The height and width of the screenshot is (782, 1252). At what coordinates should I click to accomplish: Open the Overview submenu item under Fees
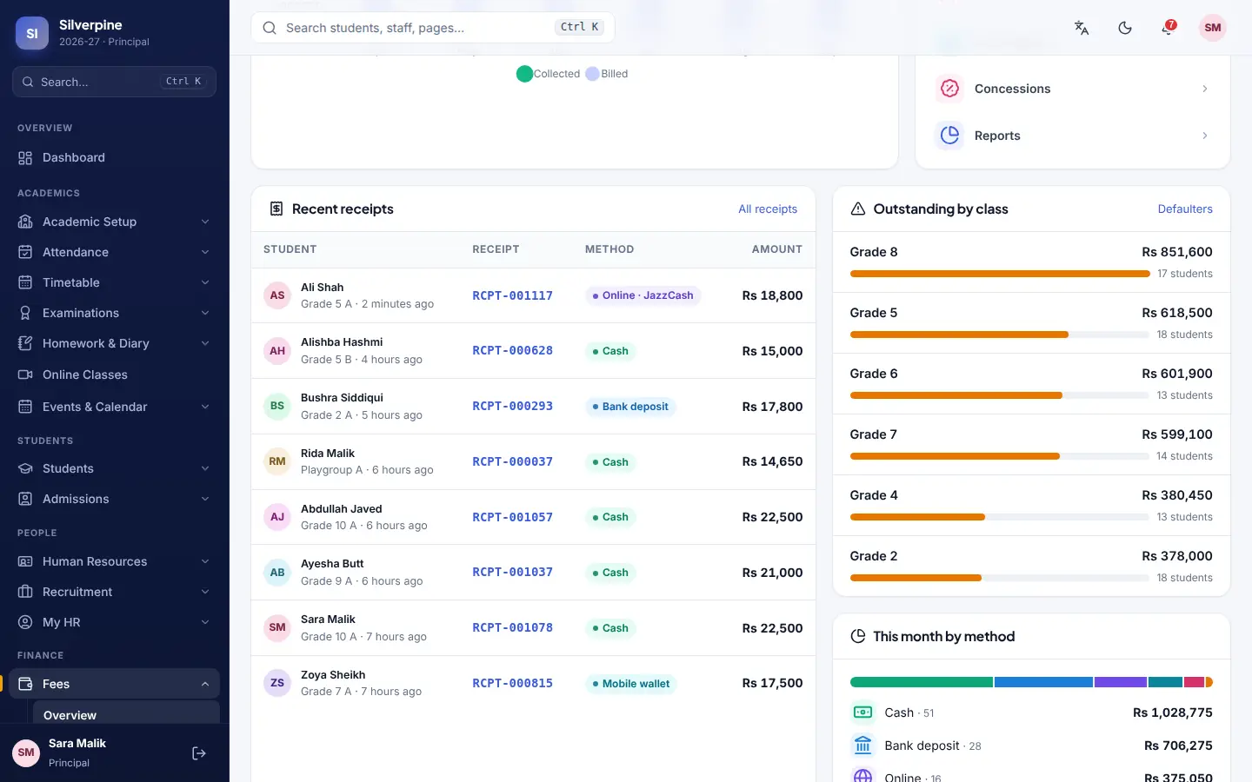[x=126, y=714]
